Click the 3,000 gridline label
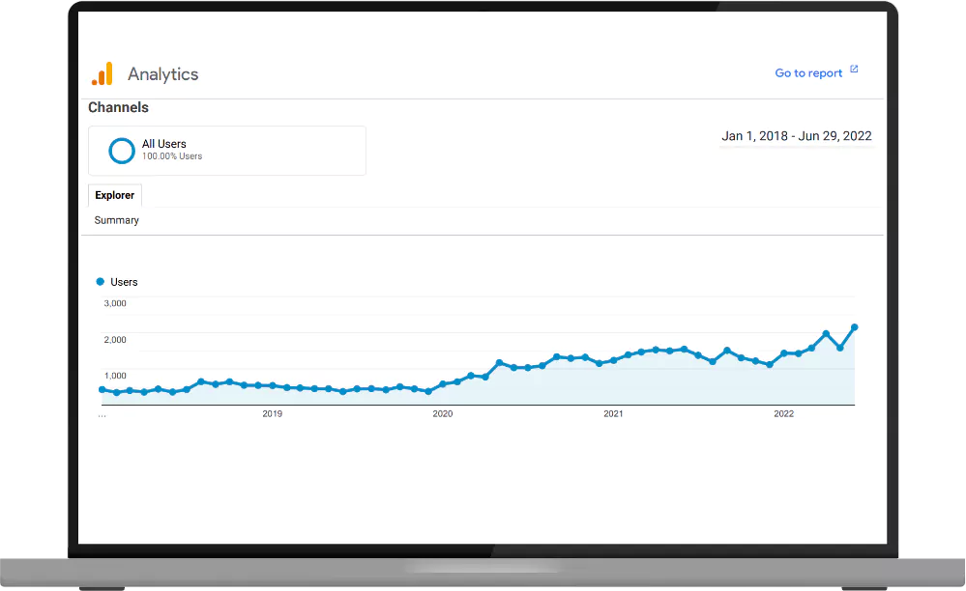 tap(113, 303)
